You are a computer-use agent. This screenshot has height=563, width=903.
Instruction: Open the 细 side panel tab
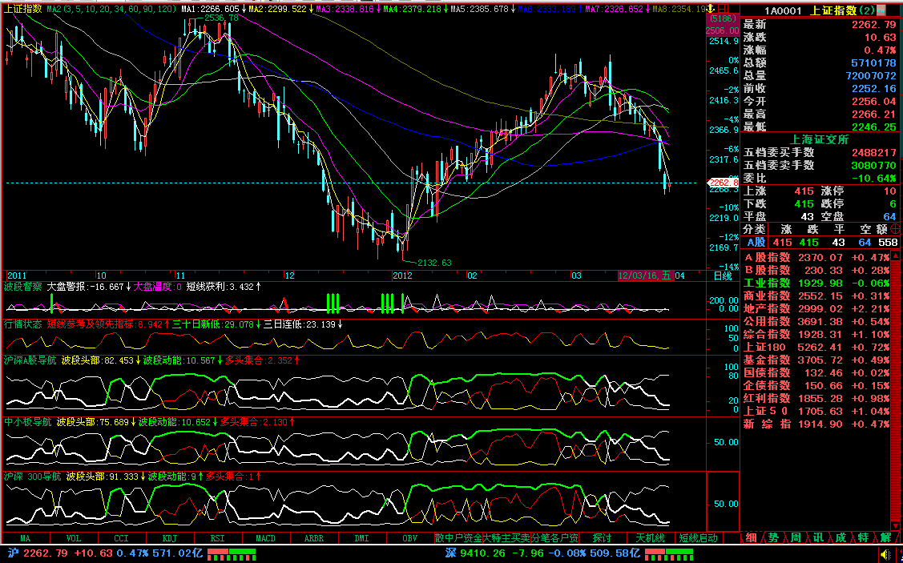click(751, 537)
